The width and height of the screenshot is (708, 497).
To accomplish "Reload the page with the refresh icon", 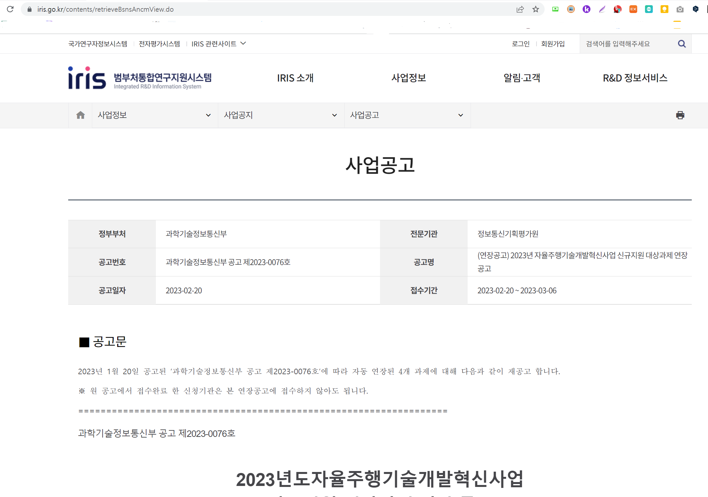I will tap(10, 9).
